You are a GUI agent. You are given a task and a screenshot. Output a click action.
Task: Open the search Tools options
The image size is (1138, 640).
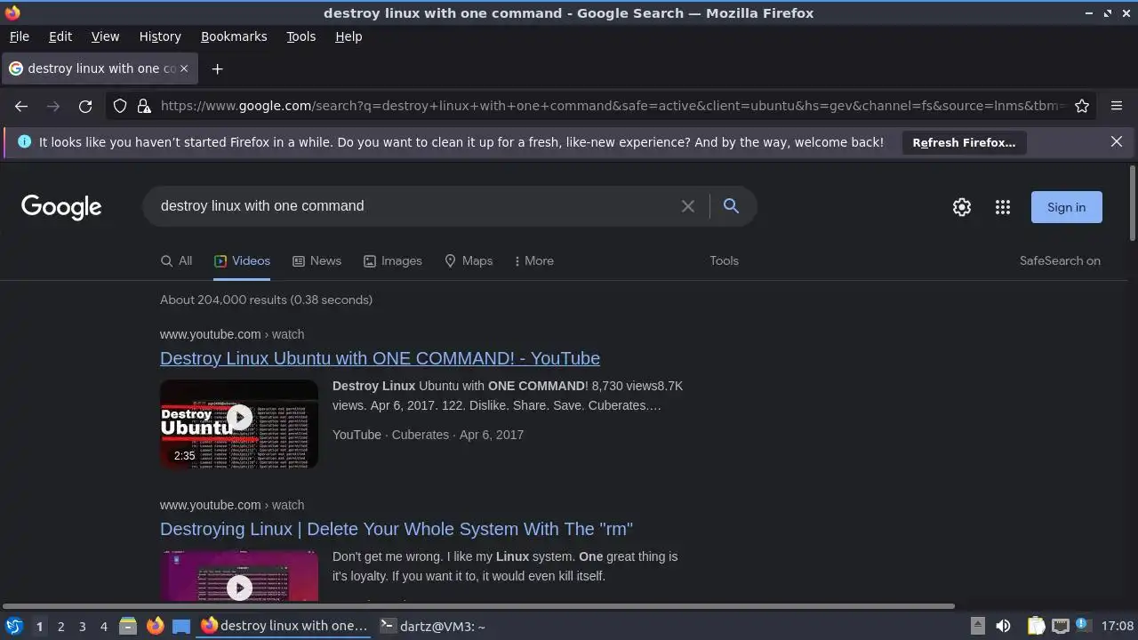pos(724,260)
